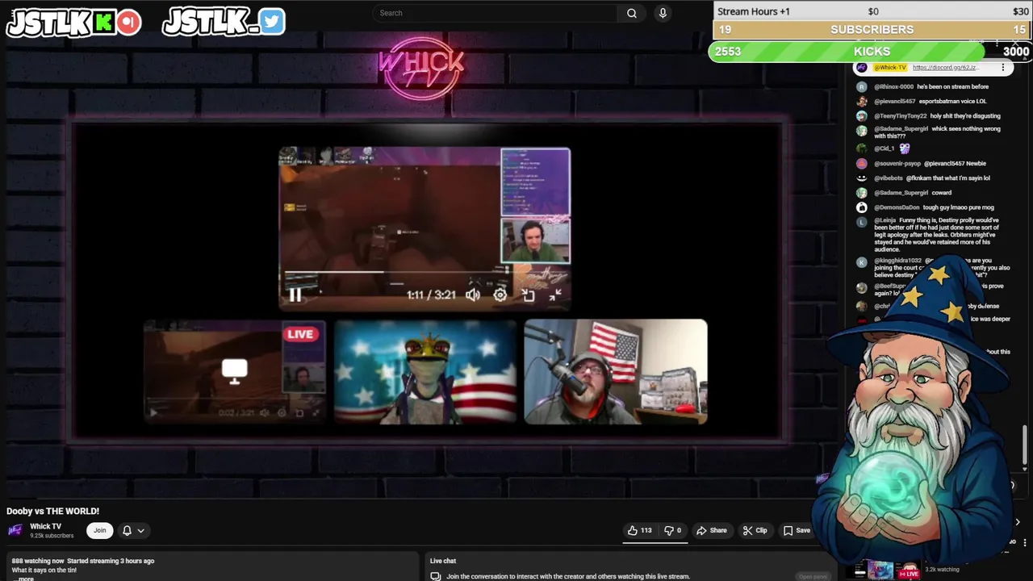Click the 888 watching now text
The image size is (1033, 581).
click(x=38, y=561)
